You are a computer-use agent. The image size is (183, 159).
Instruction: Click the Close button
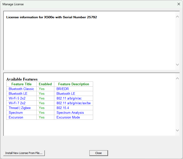coord(99,153)
